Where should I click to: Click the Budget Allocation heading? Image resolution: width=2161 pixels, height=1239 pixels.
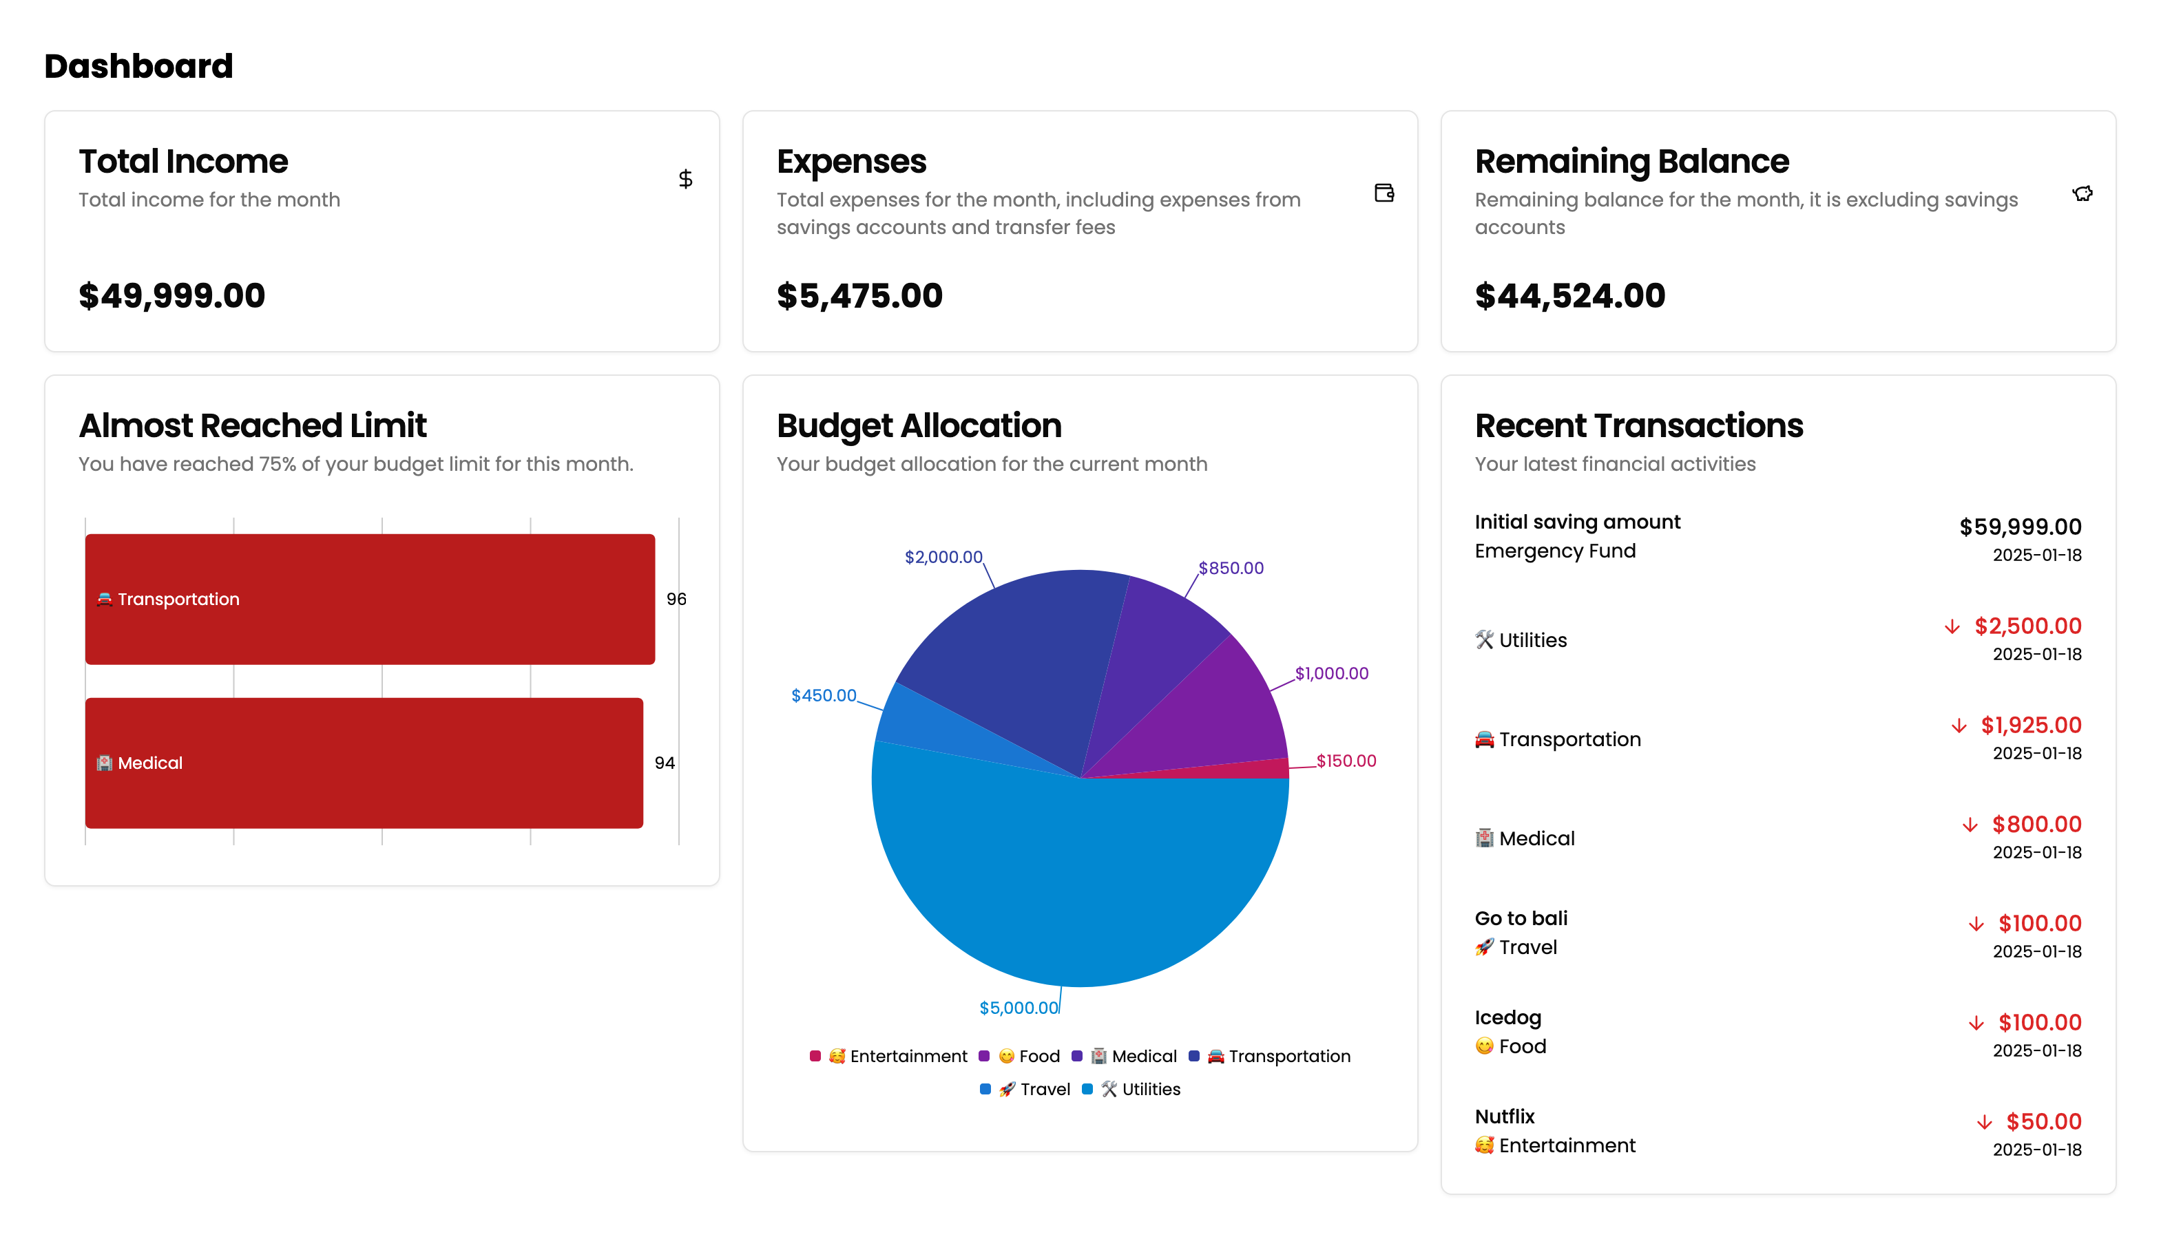[x=919, y=425]
